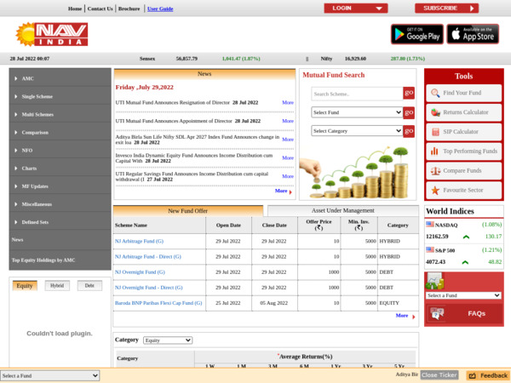Open the Category Equity dropdown

[168, 340]
